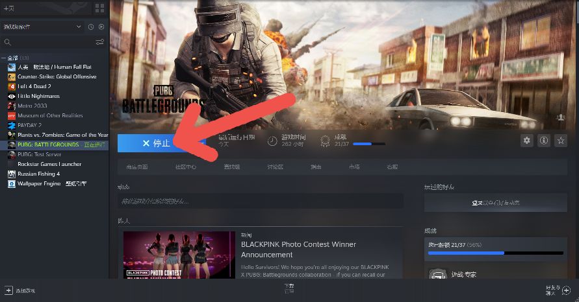Select Human Fall Flat in library list
The image size is (579, 302).
[55, 67]
